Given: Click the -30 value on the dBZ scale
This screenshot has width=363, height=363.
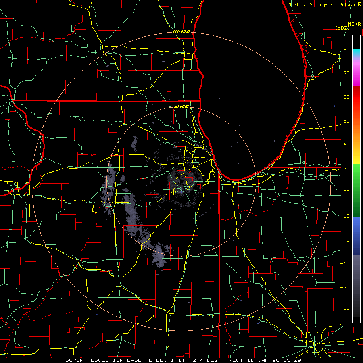Looking at the screenshot, I should click(345, 311).
